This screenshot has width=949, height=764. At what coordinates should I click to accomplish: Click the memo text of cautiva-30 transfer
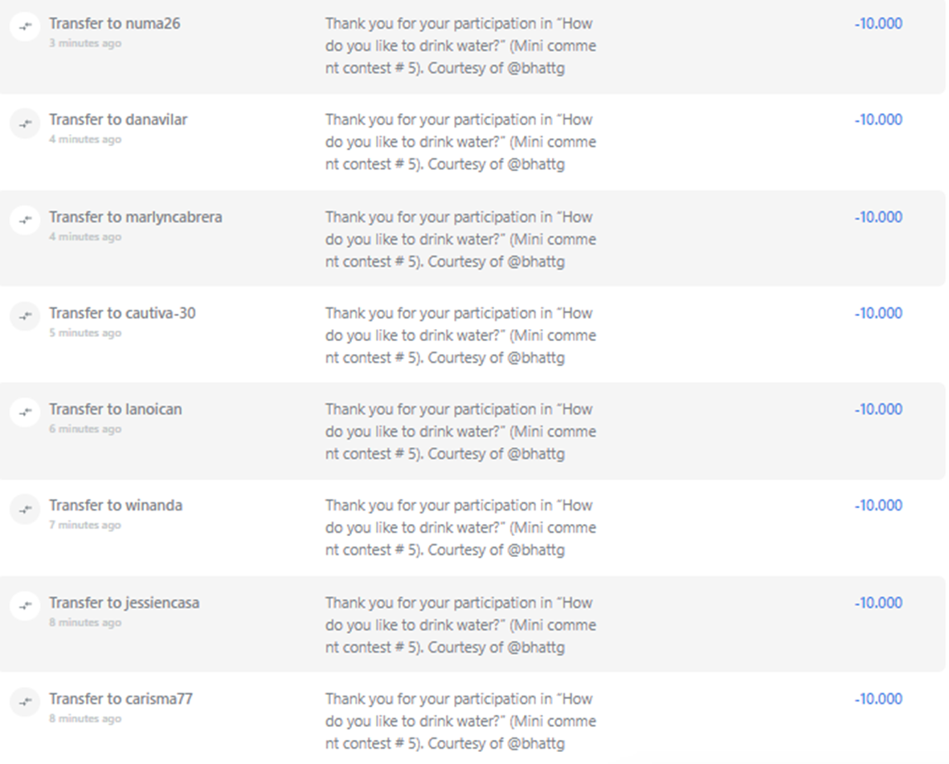pyautogui.click(x=460, y=335)
